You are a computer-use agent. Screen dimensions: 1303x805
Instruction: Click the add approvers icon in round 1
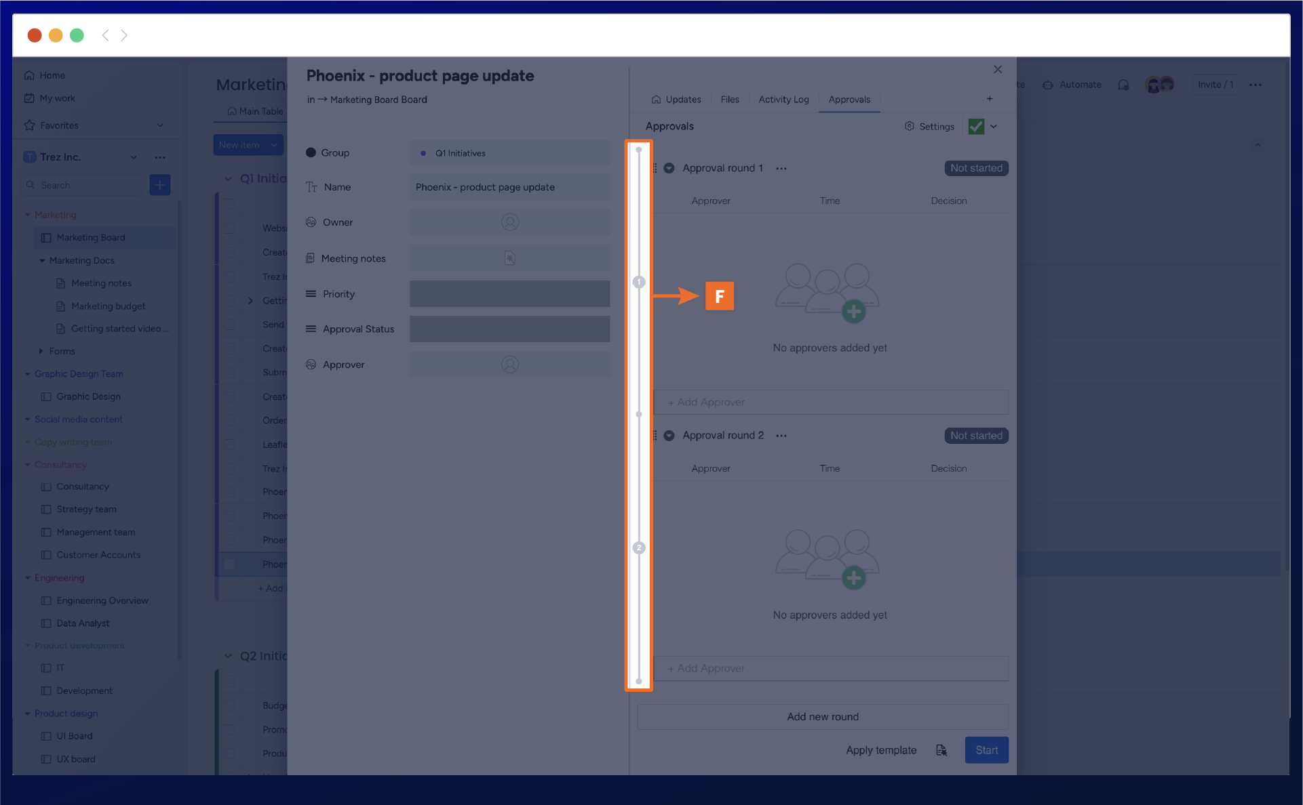[x=853, y=311]
